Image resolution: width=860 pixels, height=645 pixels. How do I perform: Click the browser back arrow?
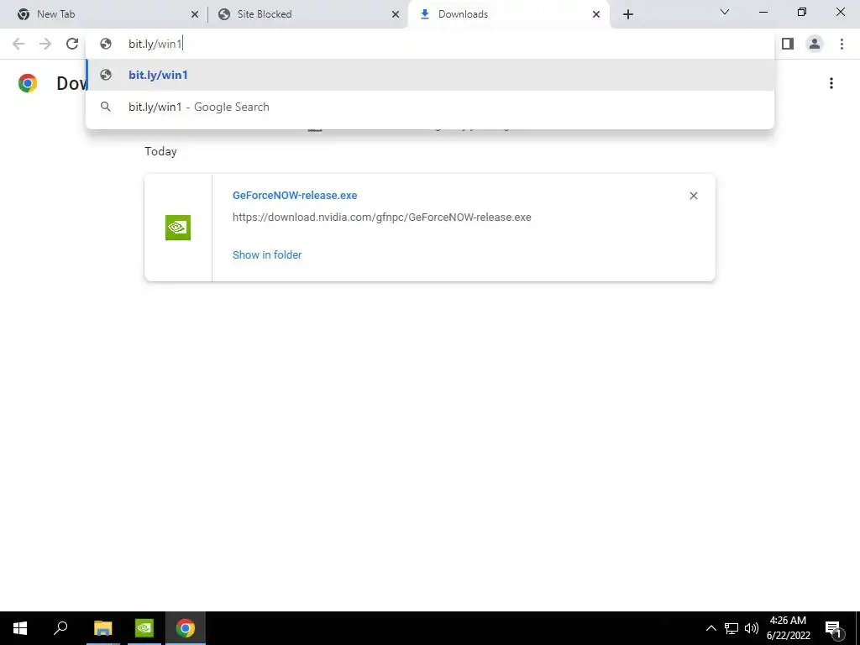click(18, 44)
